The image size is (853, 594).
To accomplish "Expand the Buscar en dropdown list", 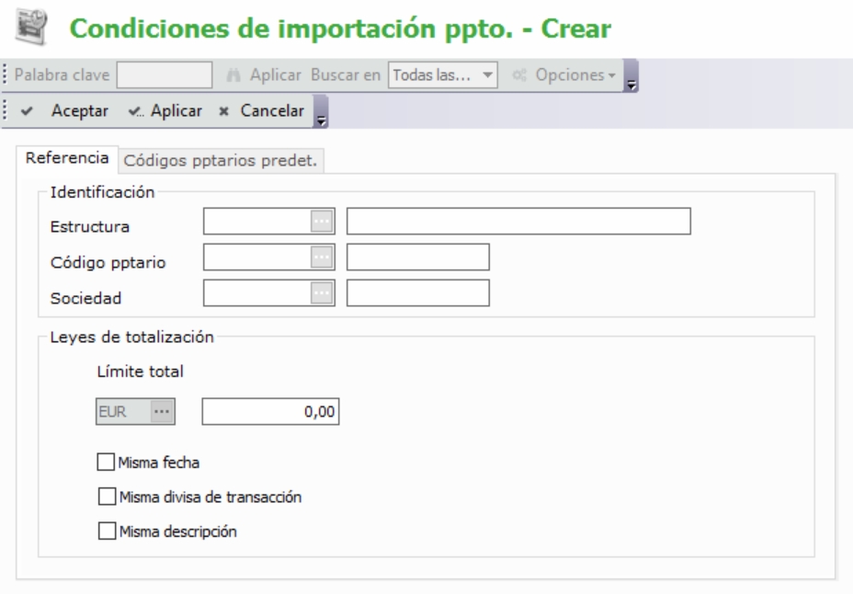I will 487,74.
